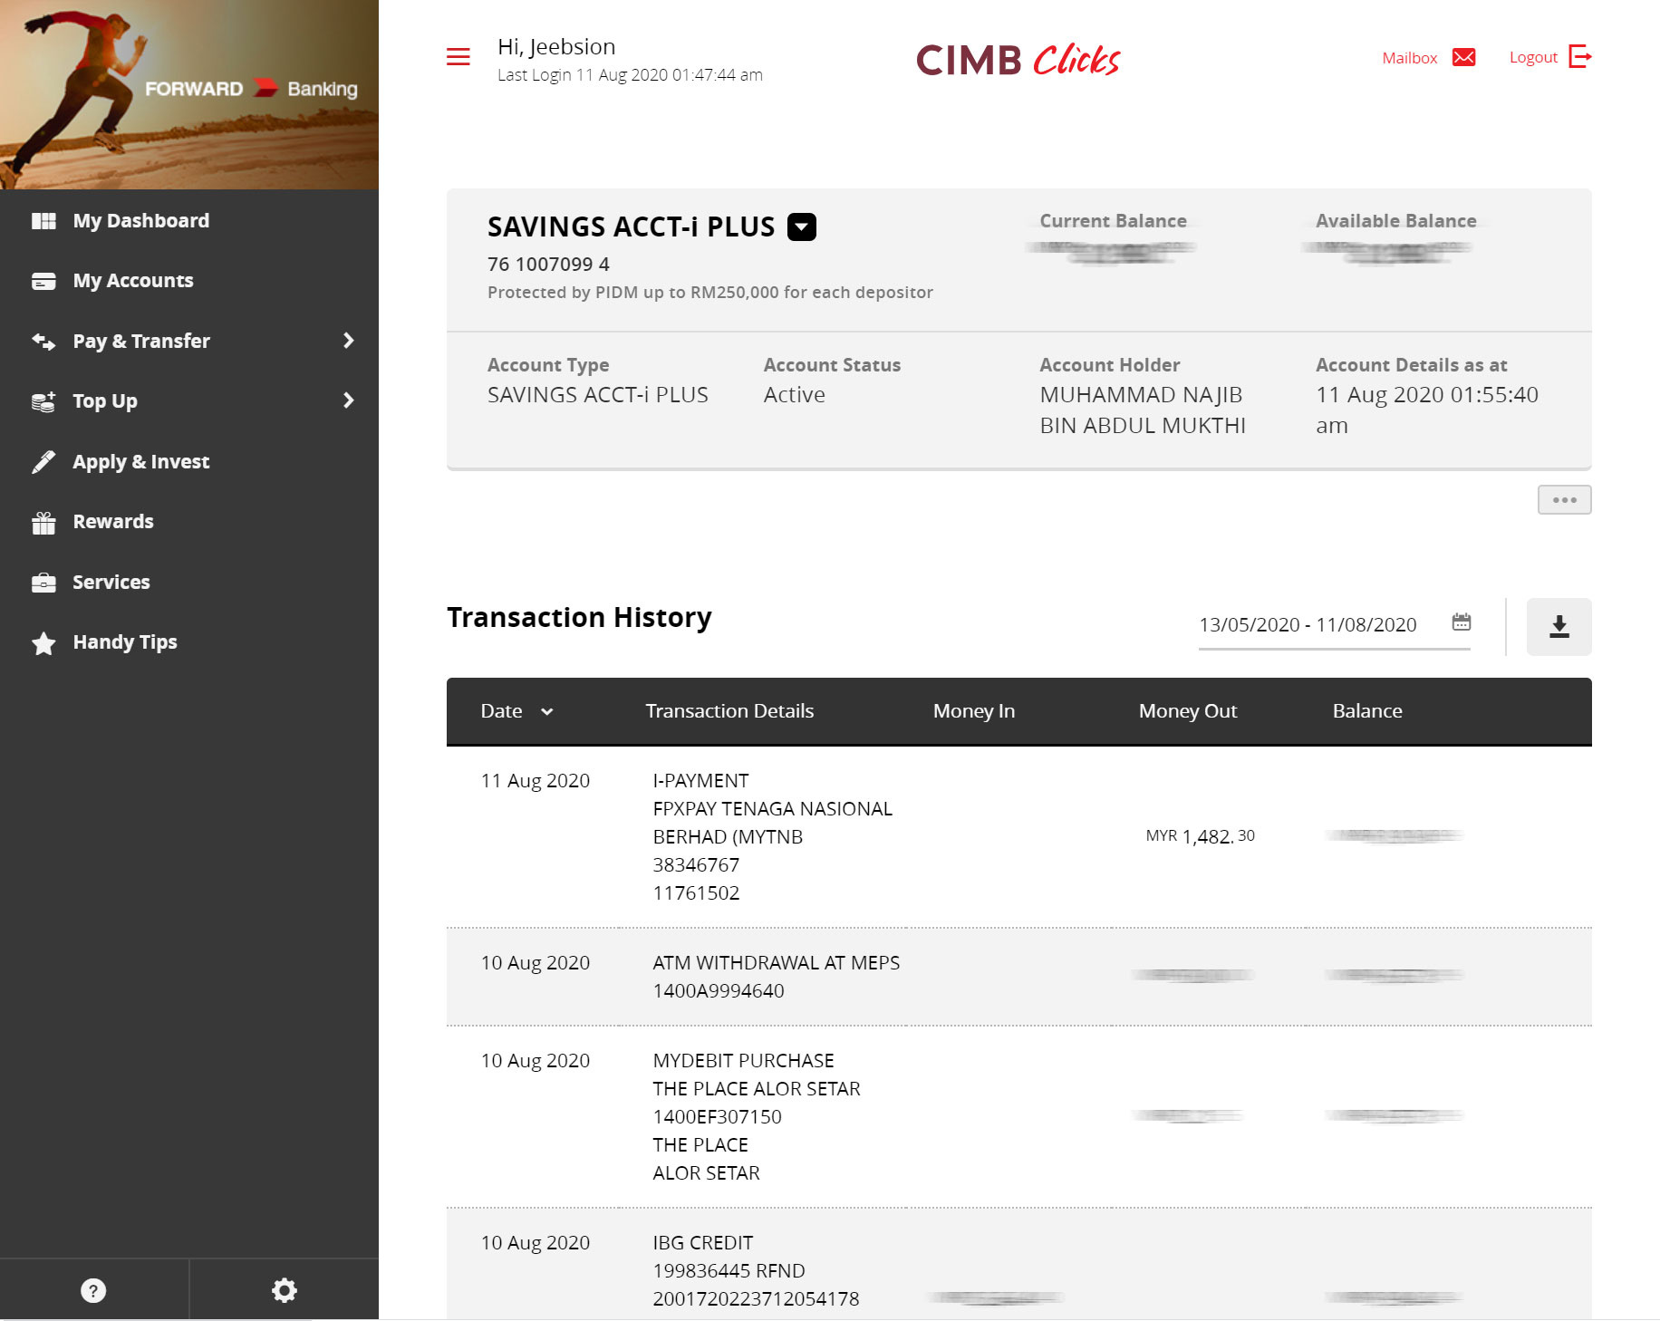This screenshot has height=1321, width=1660.
Task: Click the MYR 1,482.30 amount
Action: click(x=1200, y=836)
